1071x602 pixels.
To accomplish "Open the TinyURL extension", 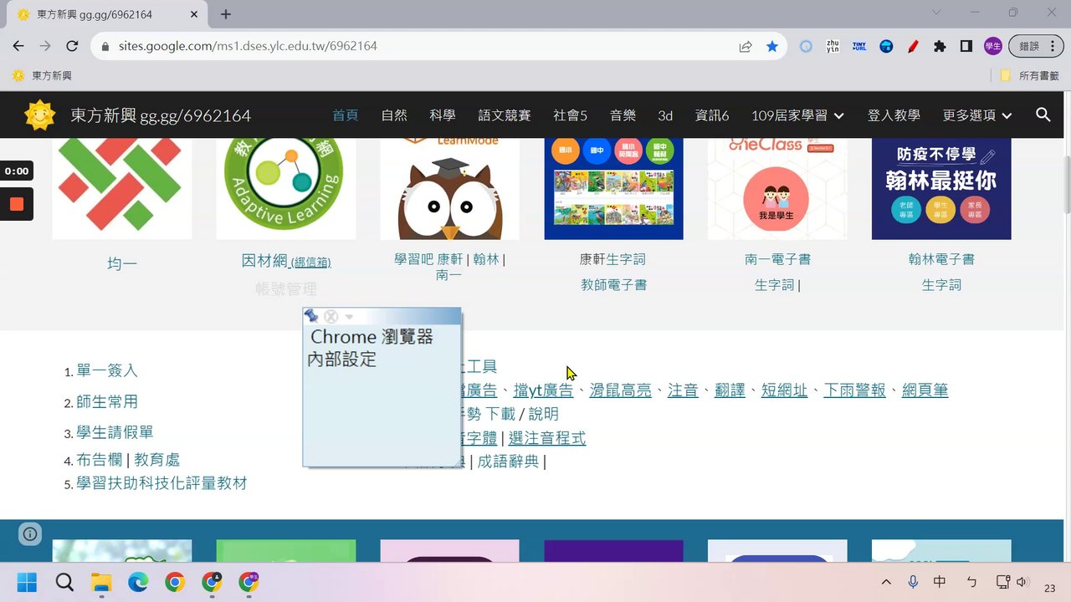I will tap(859, 47).
